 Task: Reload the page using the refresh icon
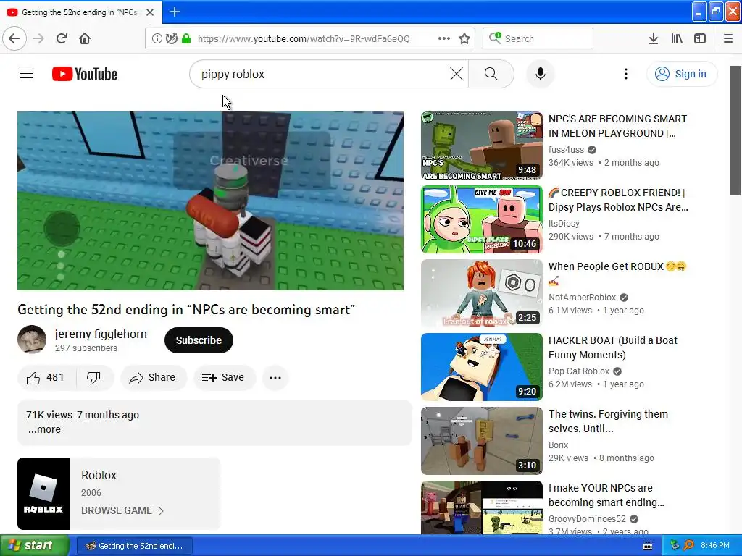(x=62, y=38)
